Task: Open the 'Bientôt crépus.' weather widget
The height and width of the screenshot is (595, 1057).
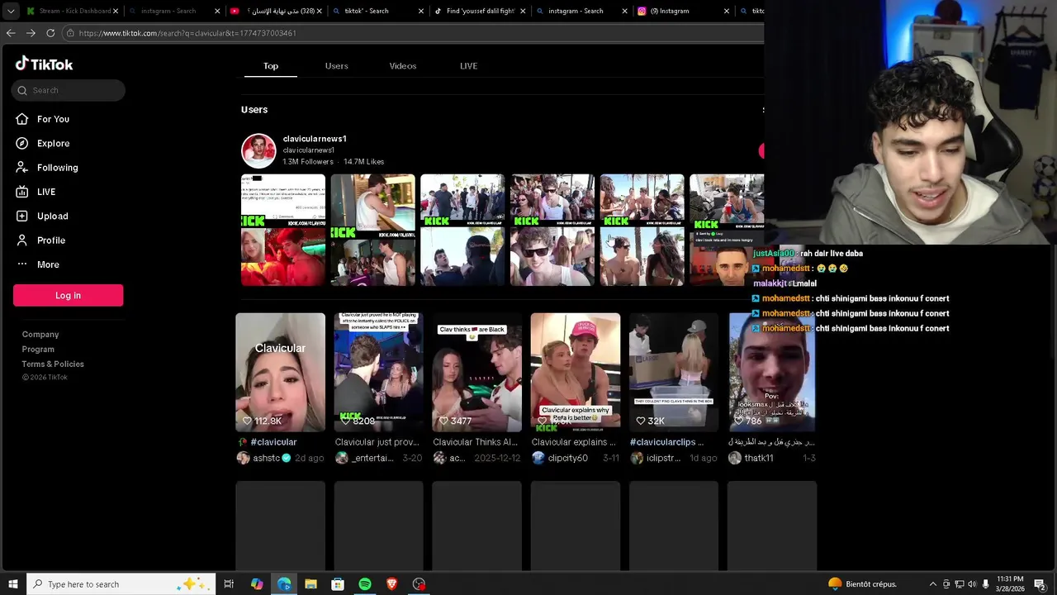Action: (862, 584)
